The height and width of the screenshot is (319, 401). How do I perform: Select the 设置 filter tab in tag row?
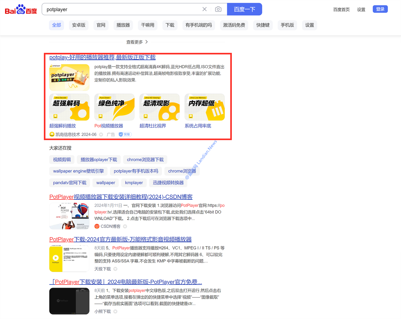pyautogui.click(x=310, y=25)
